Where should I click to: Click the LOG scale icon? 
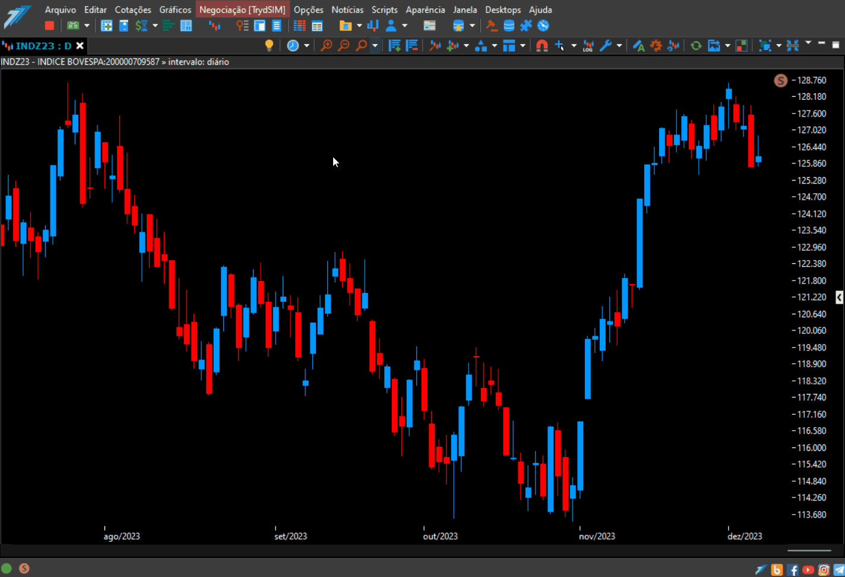point(588,45)
